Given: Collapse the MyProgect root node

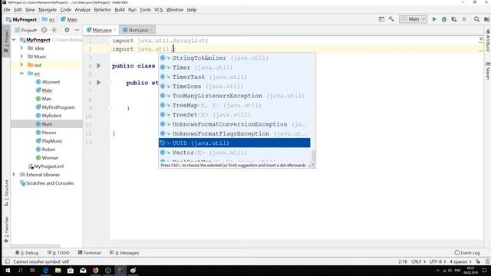Looking at the screenshot, I should point(14,40).
